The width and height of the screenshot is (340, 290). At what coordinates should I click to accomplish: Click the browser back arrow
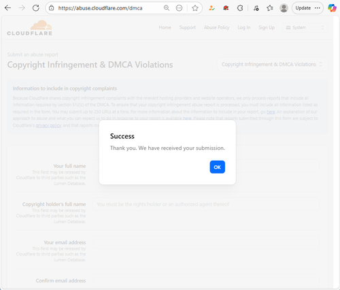[x=7, y=8]
